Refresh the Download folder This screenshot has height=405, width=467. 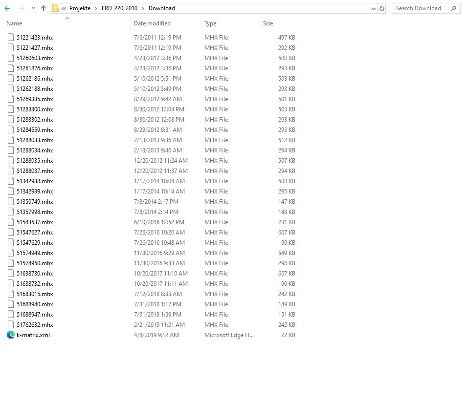[x=382, y=8]
